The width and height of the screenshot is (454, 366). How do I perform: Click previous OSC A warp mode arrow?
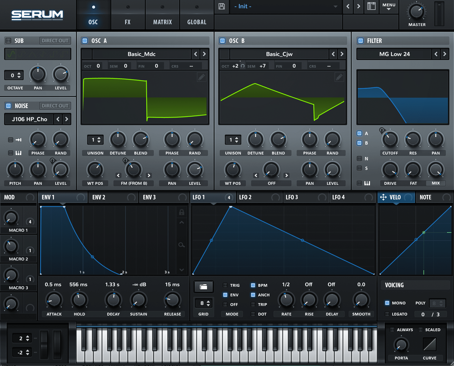click(118, 175)
